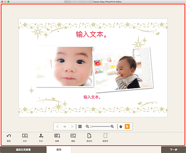Go to the previous page arrow
The image size is (186, 153).
[57, 126]
